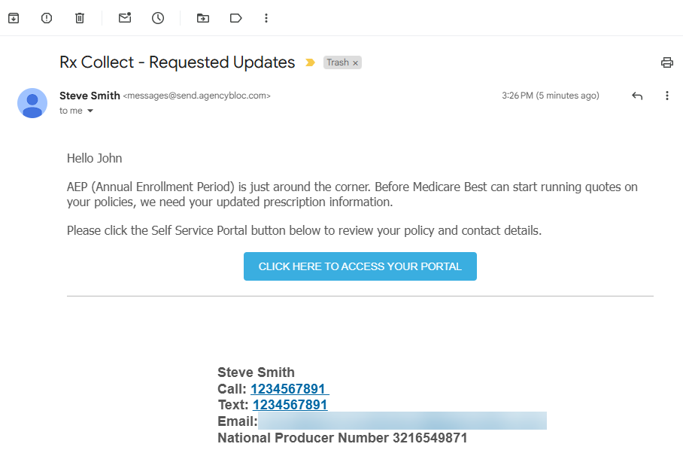Click the sender name Steve Smith
The height and width of the screenshot is (453, 683).
[90, 96]
